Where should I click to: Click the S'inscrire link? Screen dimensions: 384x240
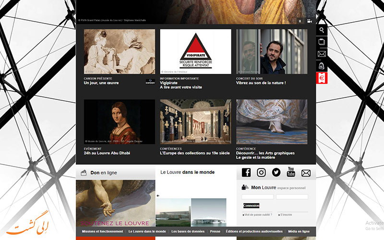(x=286, y=215)
